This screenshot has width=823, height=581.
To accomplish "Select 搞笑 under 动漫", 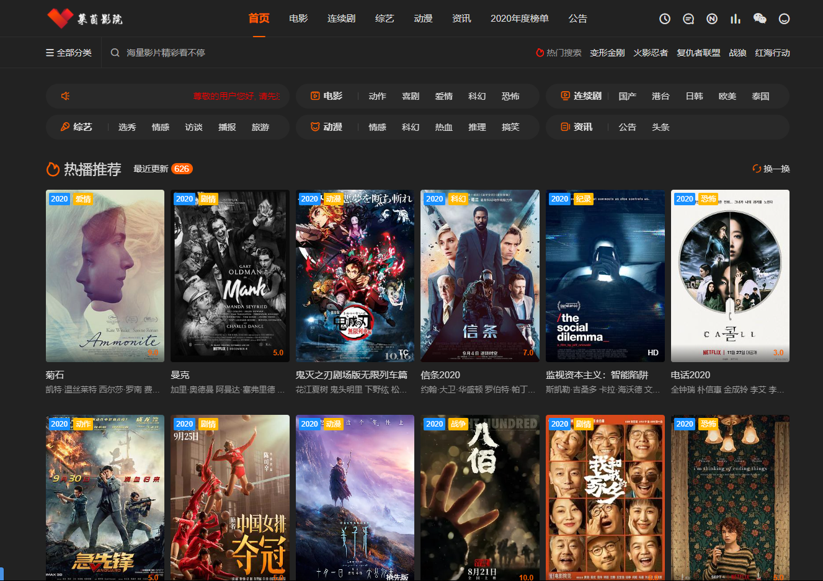I will pos(510,127).
